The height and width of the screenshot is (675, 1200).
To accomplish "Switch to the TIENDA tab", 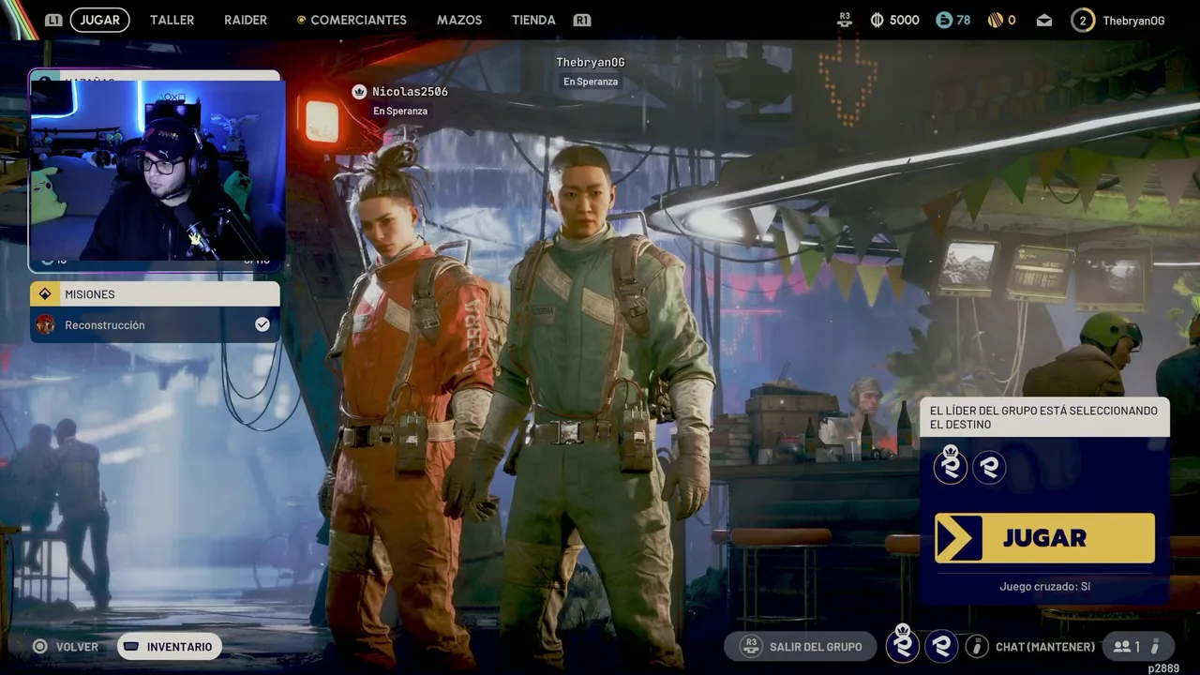I will point(533,20).
